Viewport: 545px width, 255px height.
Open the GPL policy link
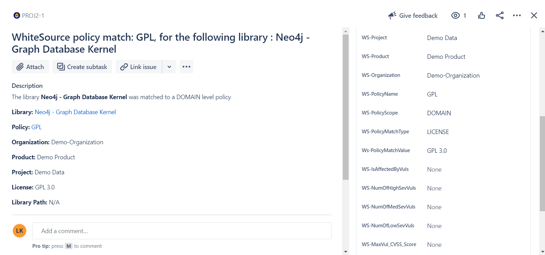coord(37,127)
